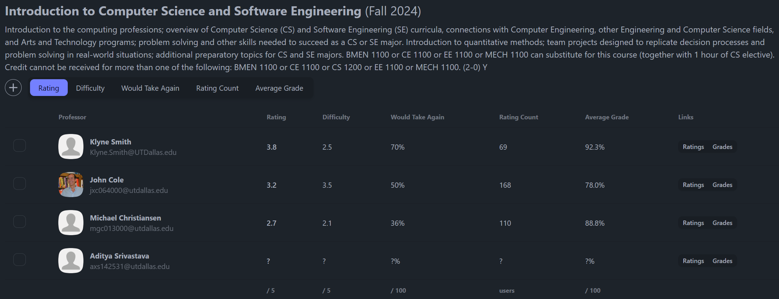This screenshot has height=299, width=779.
Task: Switch to the Difficulty tab
Action: click(x=90, y=88)
